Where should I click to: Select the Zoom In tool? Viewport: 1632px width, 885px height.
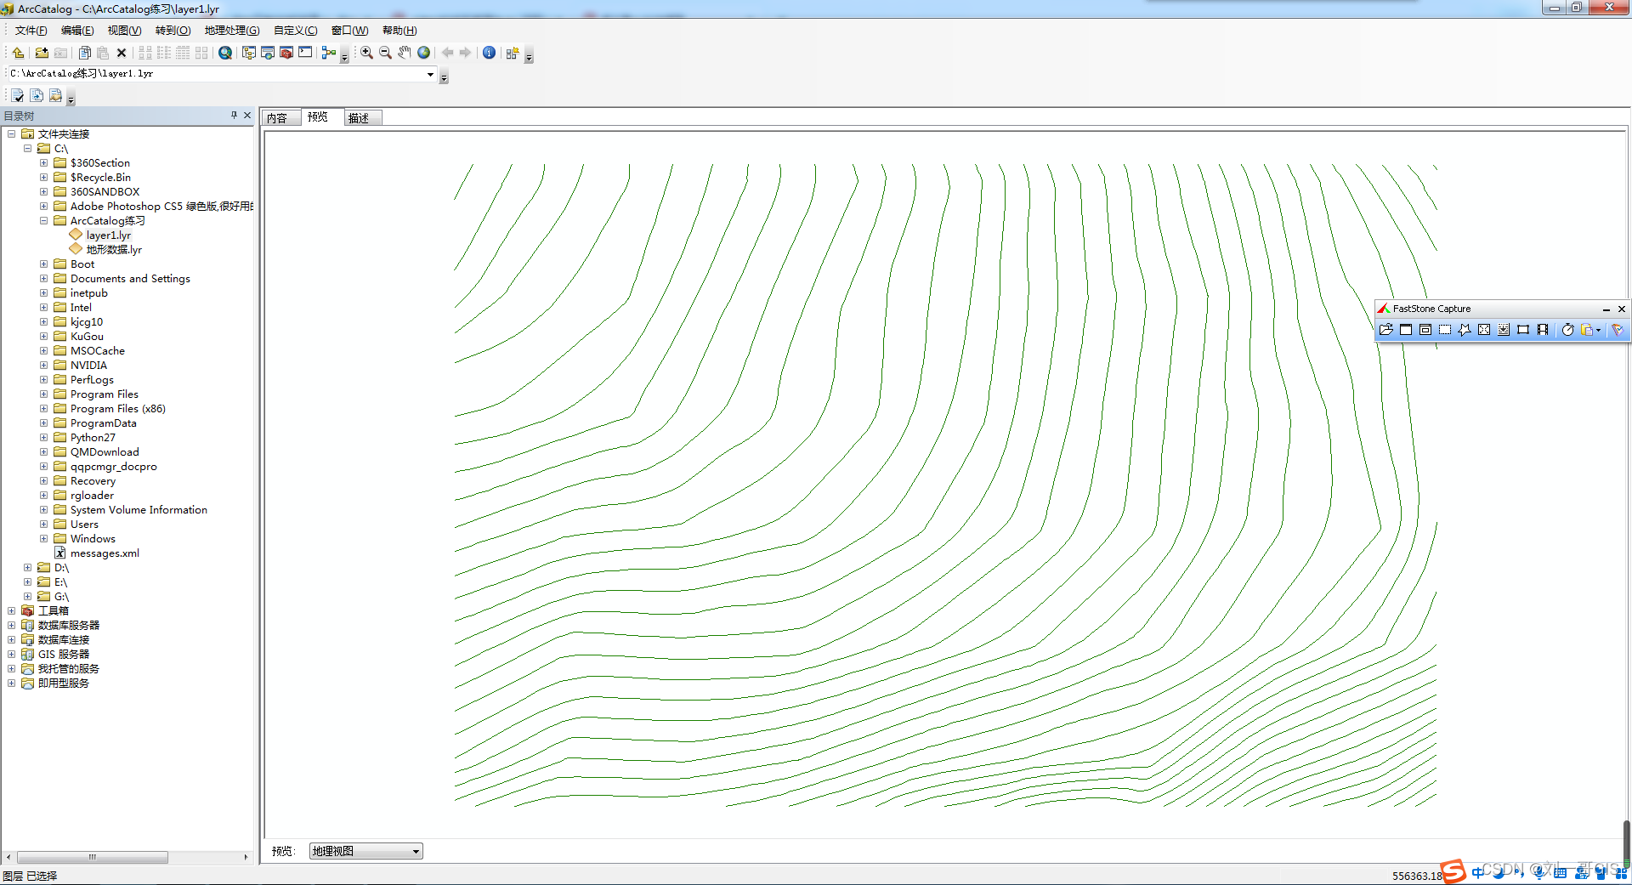click(x=366, y=53)
